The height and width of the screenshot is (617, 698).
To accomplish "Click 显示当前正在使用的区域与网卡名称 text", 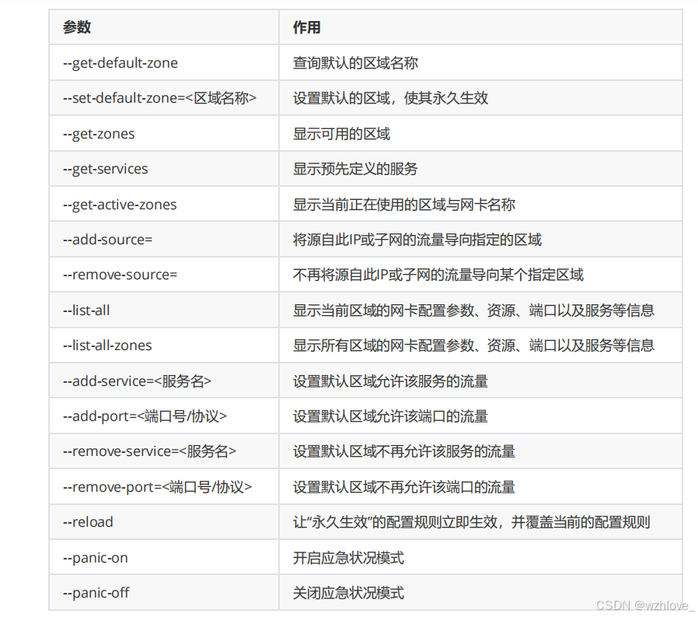I will 404,205.
